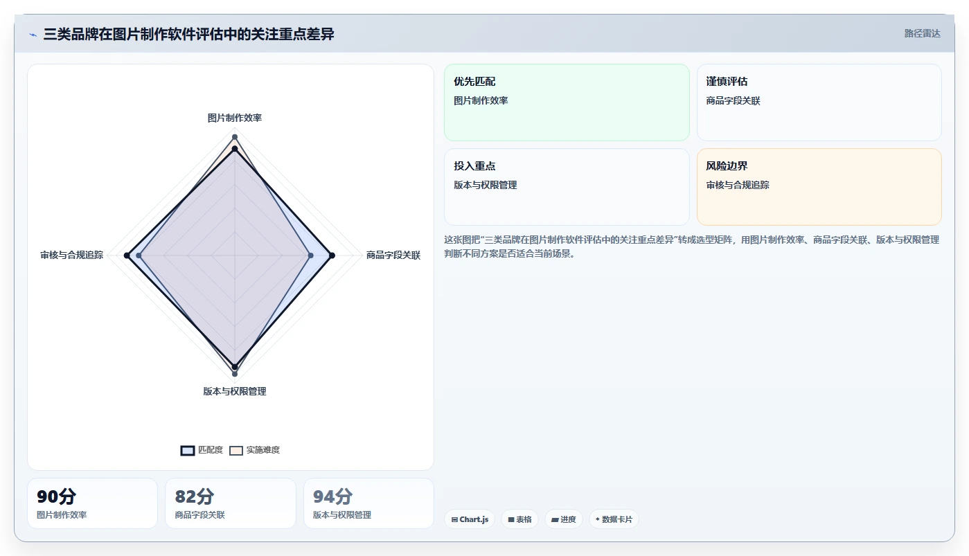Screen dimensions: 969x556
Task: Open the 路径雷达 link in the header
Action: click(922, 33)
